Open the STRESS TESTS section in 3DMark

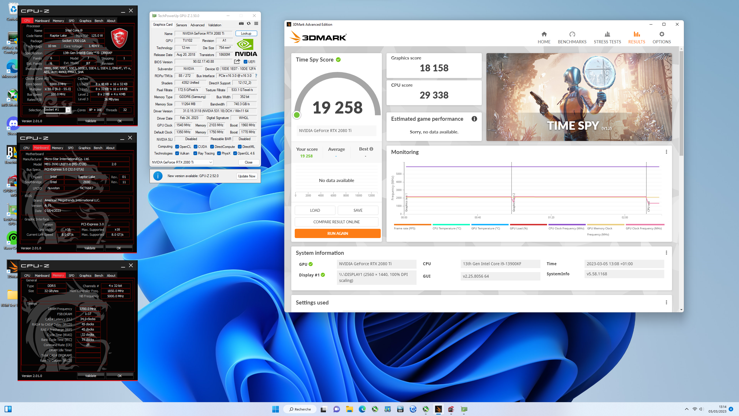tap(607, 38)
